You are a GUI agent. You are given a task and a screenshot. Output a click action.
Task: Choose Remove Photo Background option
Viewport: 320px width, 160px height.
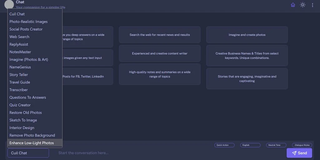[x=35, y=135]
